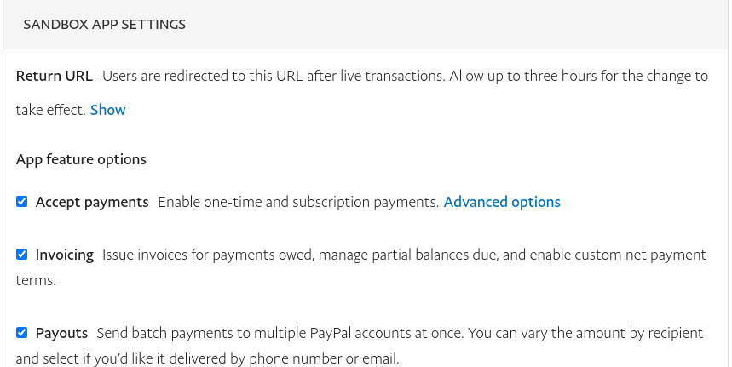This screenshot has height=367, width=732.
Task: Click 'Enable one-time and subscription payments' description
Action: point(298,202)
